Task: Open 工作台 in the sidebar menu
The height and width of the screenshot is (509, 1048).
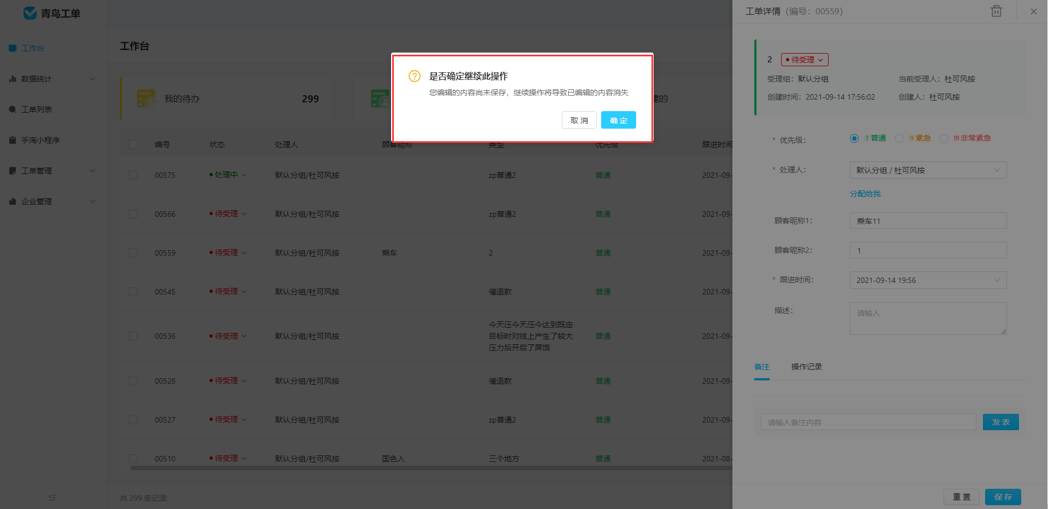Action: (x=33, y=48)
